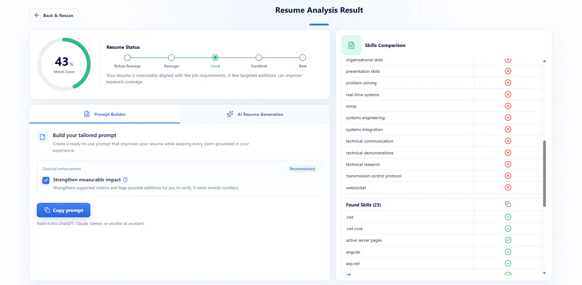The width and height of the screenshot is (582, 285).
Task: Click the missing icon for transmission control protocol
Action: [x=508, y=176]
